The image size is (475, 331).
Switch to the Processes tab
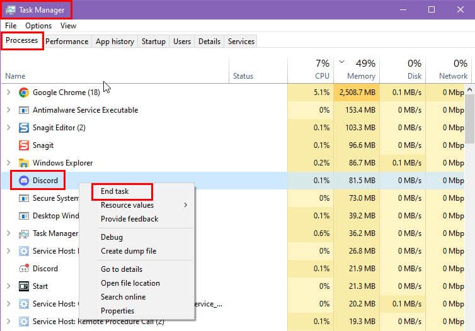coord(22,40)
